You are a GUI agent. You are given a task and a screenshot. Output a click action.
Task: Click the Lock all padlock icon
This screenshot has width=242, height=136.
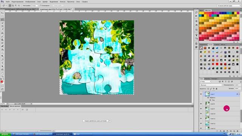[x=216, y=89]
